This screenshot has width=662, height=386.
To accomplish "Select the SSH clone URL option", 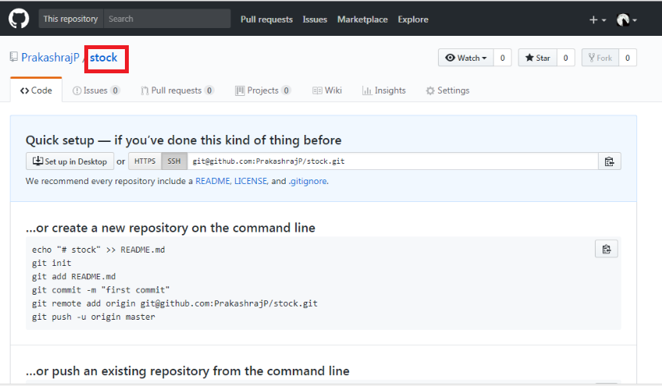I will pos(173,161).
